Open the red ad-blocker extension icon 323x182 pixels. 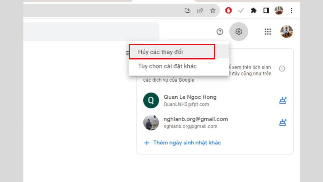pyautogui.click(x=228, y=11)
